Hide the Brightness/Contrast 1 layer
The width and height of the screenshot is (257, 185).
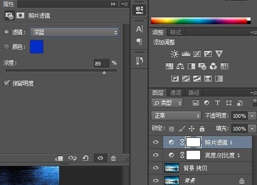[156, 155]
